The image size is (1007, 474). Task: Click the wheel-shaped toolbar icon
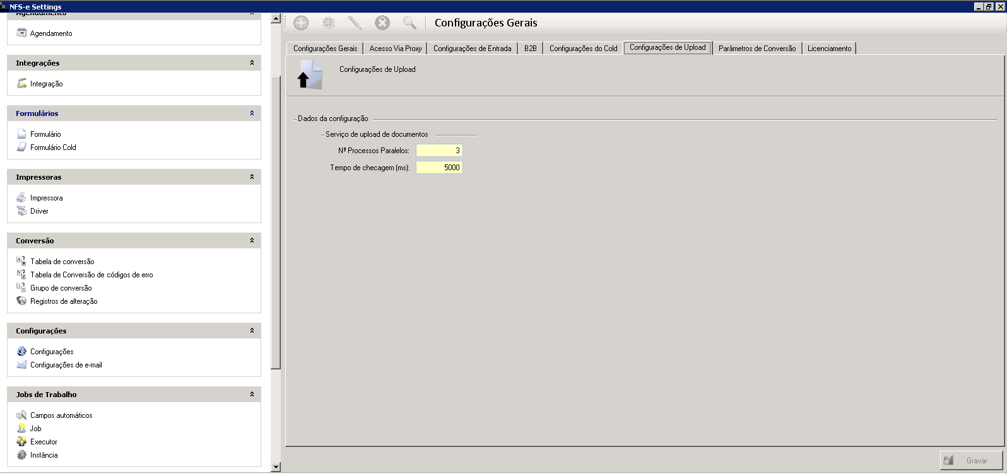[x=328, y=23]
